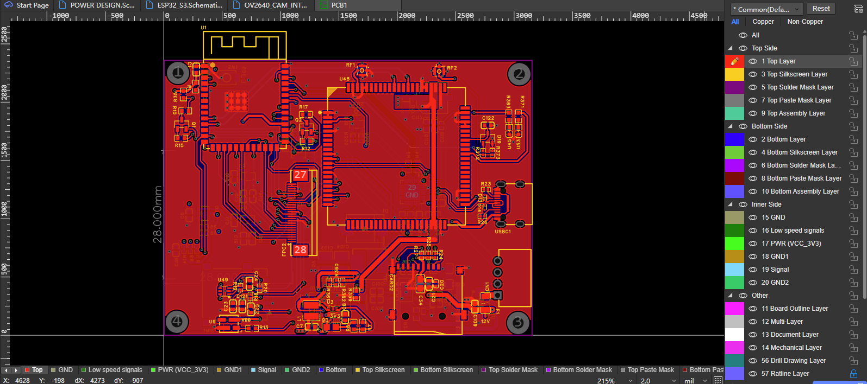
Task: Open the layer manager settings icon
Action: [858, 9]
